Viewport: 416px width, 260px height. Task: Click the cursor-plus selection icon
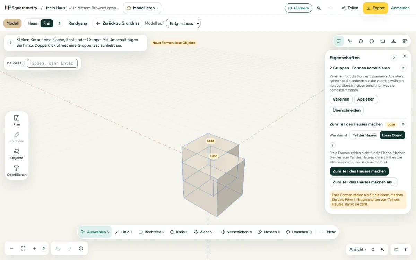pyautogui.click(x=382, y=250)
